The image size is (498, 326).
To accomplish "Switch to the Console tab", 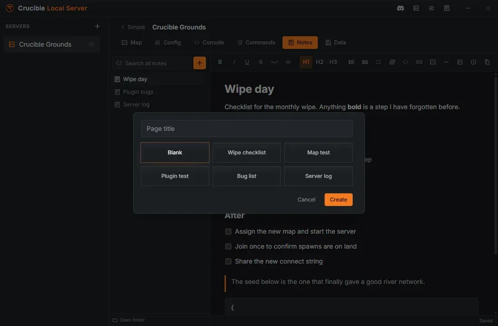I will [209, 43].
